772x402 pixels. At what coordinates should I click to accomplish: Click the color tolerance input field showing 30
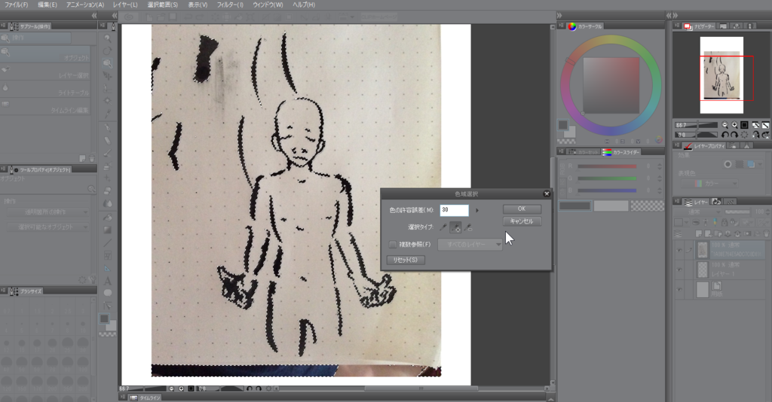[454, 210]
